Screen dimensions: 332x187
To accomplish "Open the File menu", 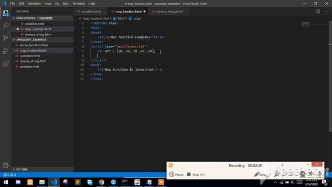I will pyautogui.click(x=12, y=4).
